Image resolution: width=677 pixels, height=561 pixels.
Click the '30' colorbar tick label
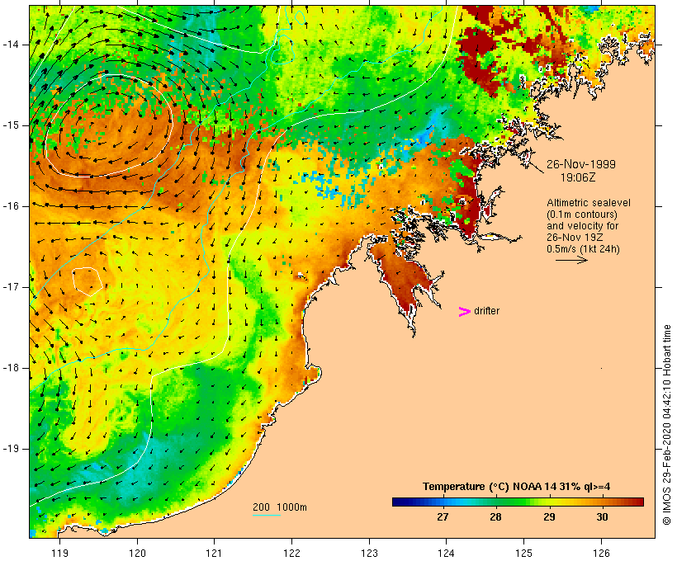[x=602, y=516]
